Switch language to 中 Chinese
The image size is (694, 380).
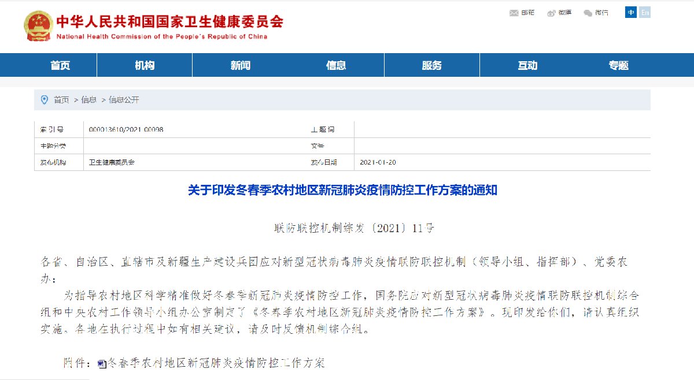point(631,12)
